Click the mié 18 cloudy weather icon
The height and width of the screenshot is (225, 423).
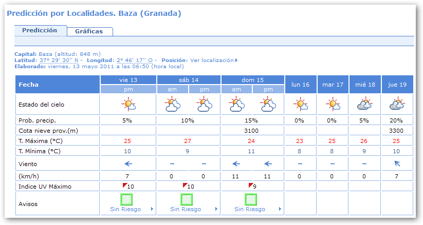tap(365, 105)
